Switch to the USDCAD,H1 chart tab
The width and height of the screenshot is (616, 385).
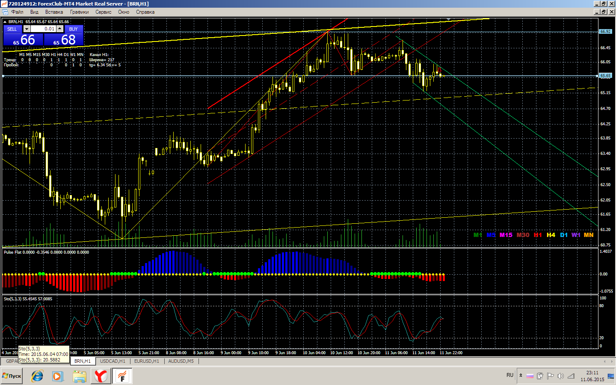[x=113, y=361]
